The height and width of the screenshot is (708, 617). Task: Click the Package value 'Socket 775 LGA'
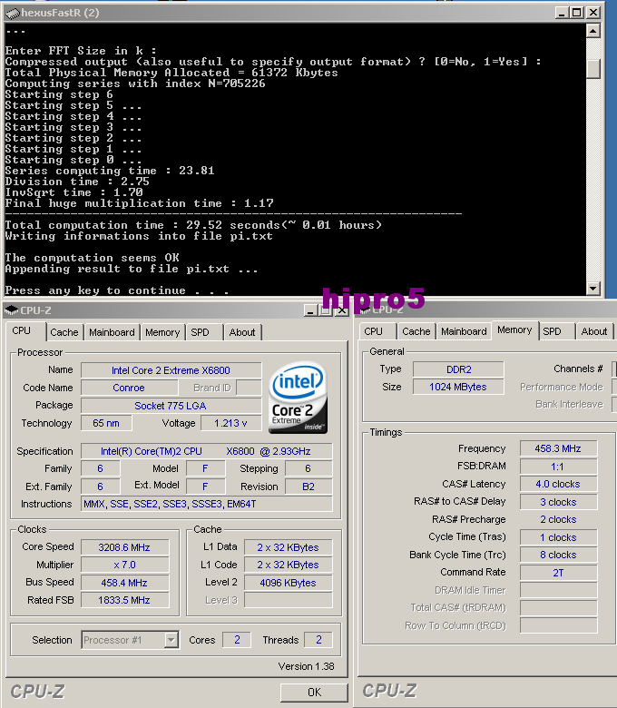[171, 406]
